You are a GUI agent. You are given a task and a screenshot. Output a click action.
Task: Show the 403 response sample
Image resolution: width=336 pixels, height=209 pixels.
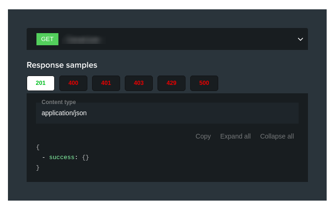click(139, 83)
